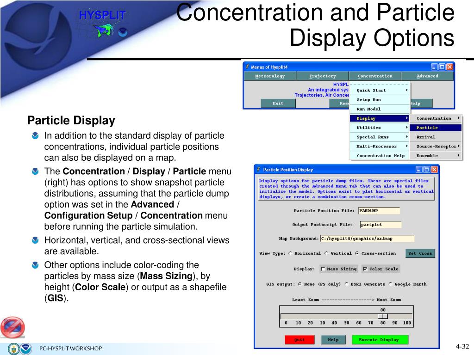Click the green Execute Display button
Image resolution: width=474 pixels, height=355 pixels.
click(380, 340)
